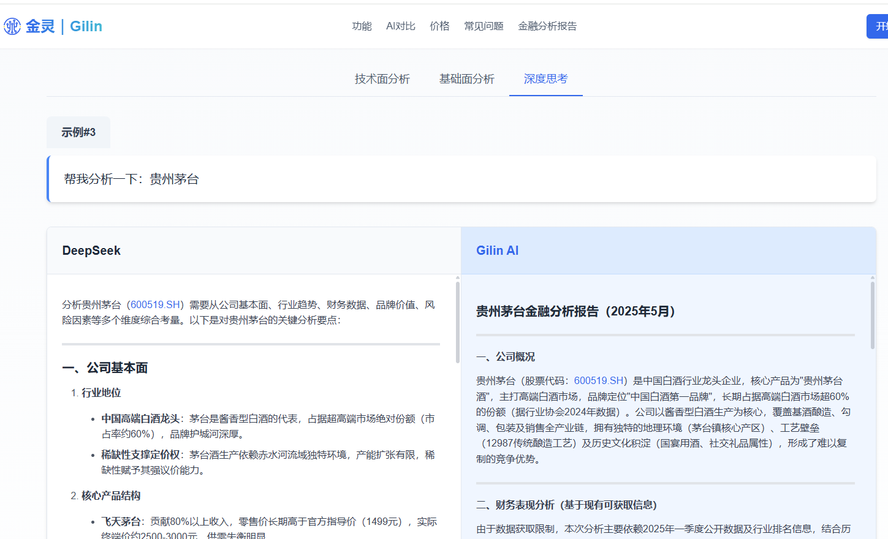Screen dimensions: 888x539
Task: Click the 行业地位 list item
Action: point(101,393)
